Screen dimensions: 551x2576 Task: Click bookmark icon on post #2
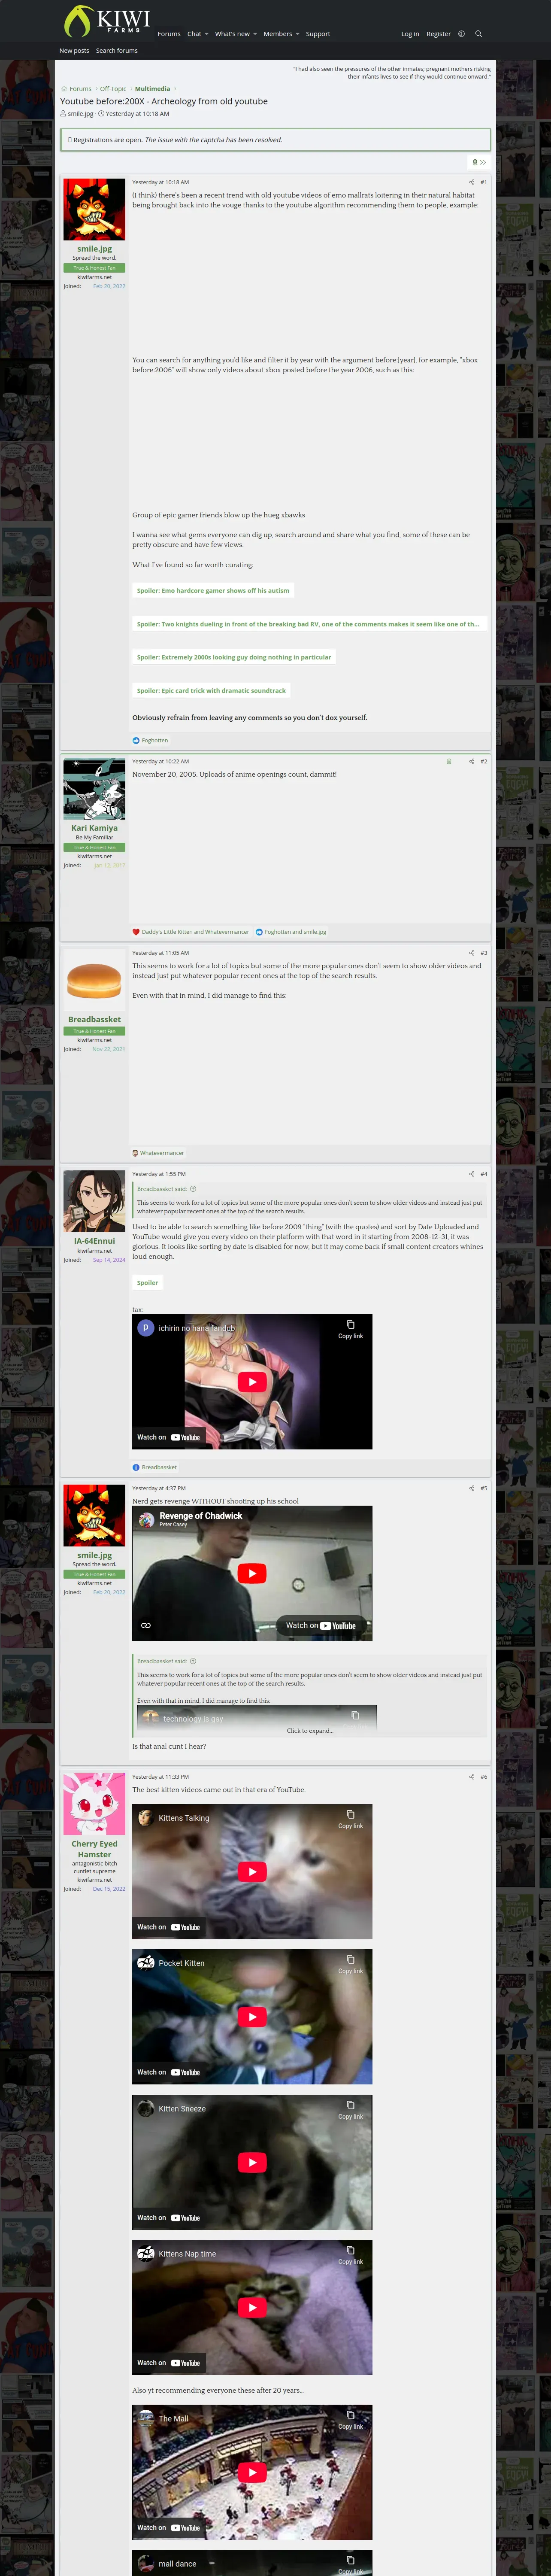point(448,761)
